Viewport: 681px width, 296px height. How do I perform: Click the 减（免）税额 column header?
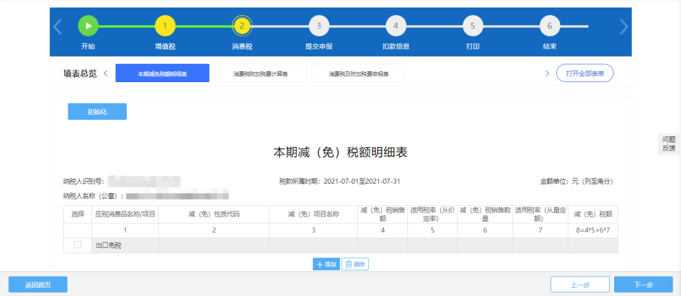[593, 215]
